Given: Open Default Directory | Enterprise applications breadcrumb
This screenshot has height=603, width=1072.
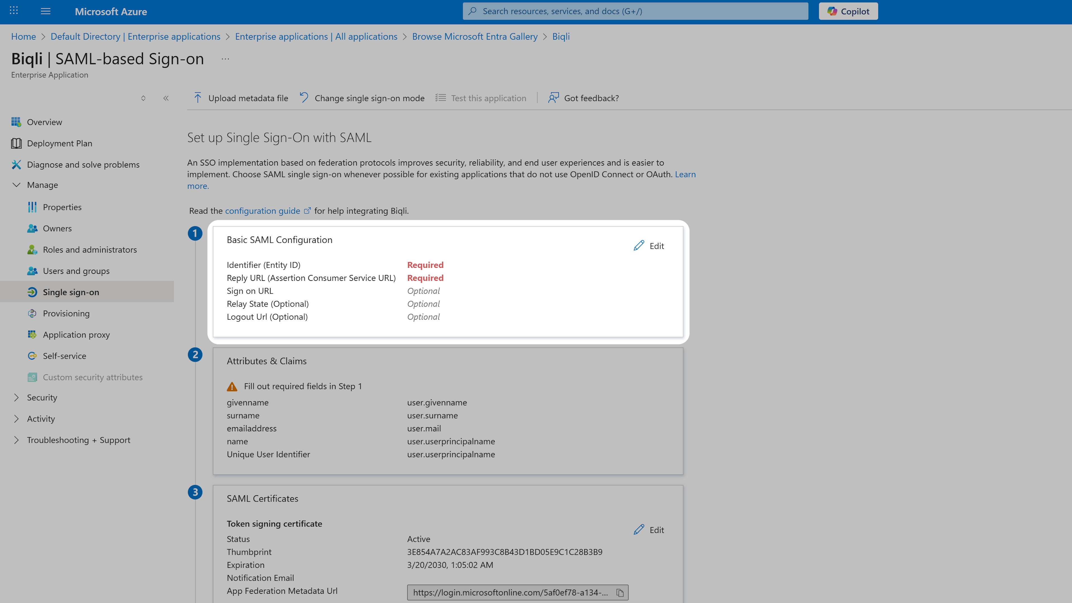Looking at the screenshot, I should click(135, 36).
